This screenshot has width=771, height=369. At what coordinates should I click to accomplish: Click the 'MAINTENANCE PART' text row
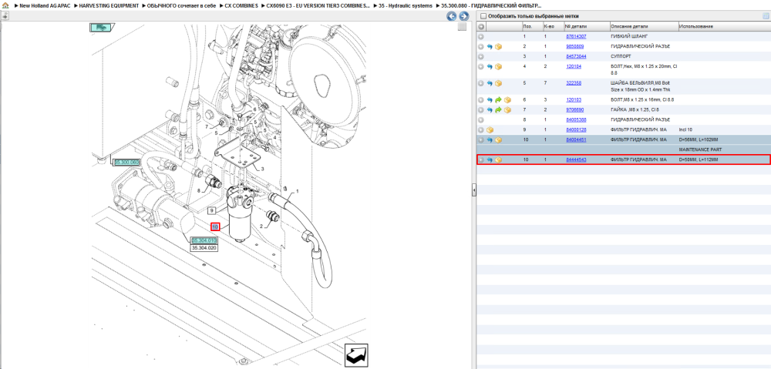pyautogui.click(x=693, y=149)
